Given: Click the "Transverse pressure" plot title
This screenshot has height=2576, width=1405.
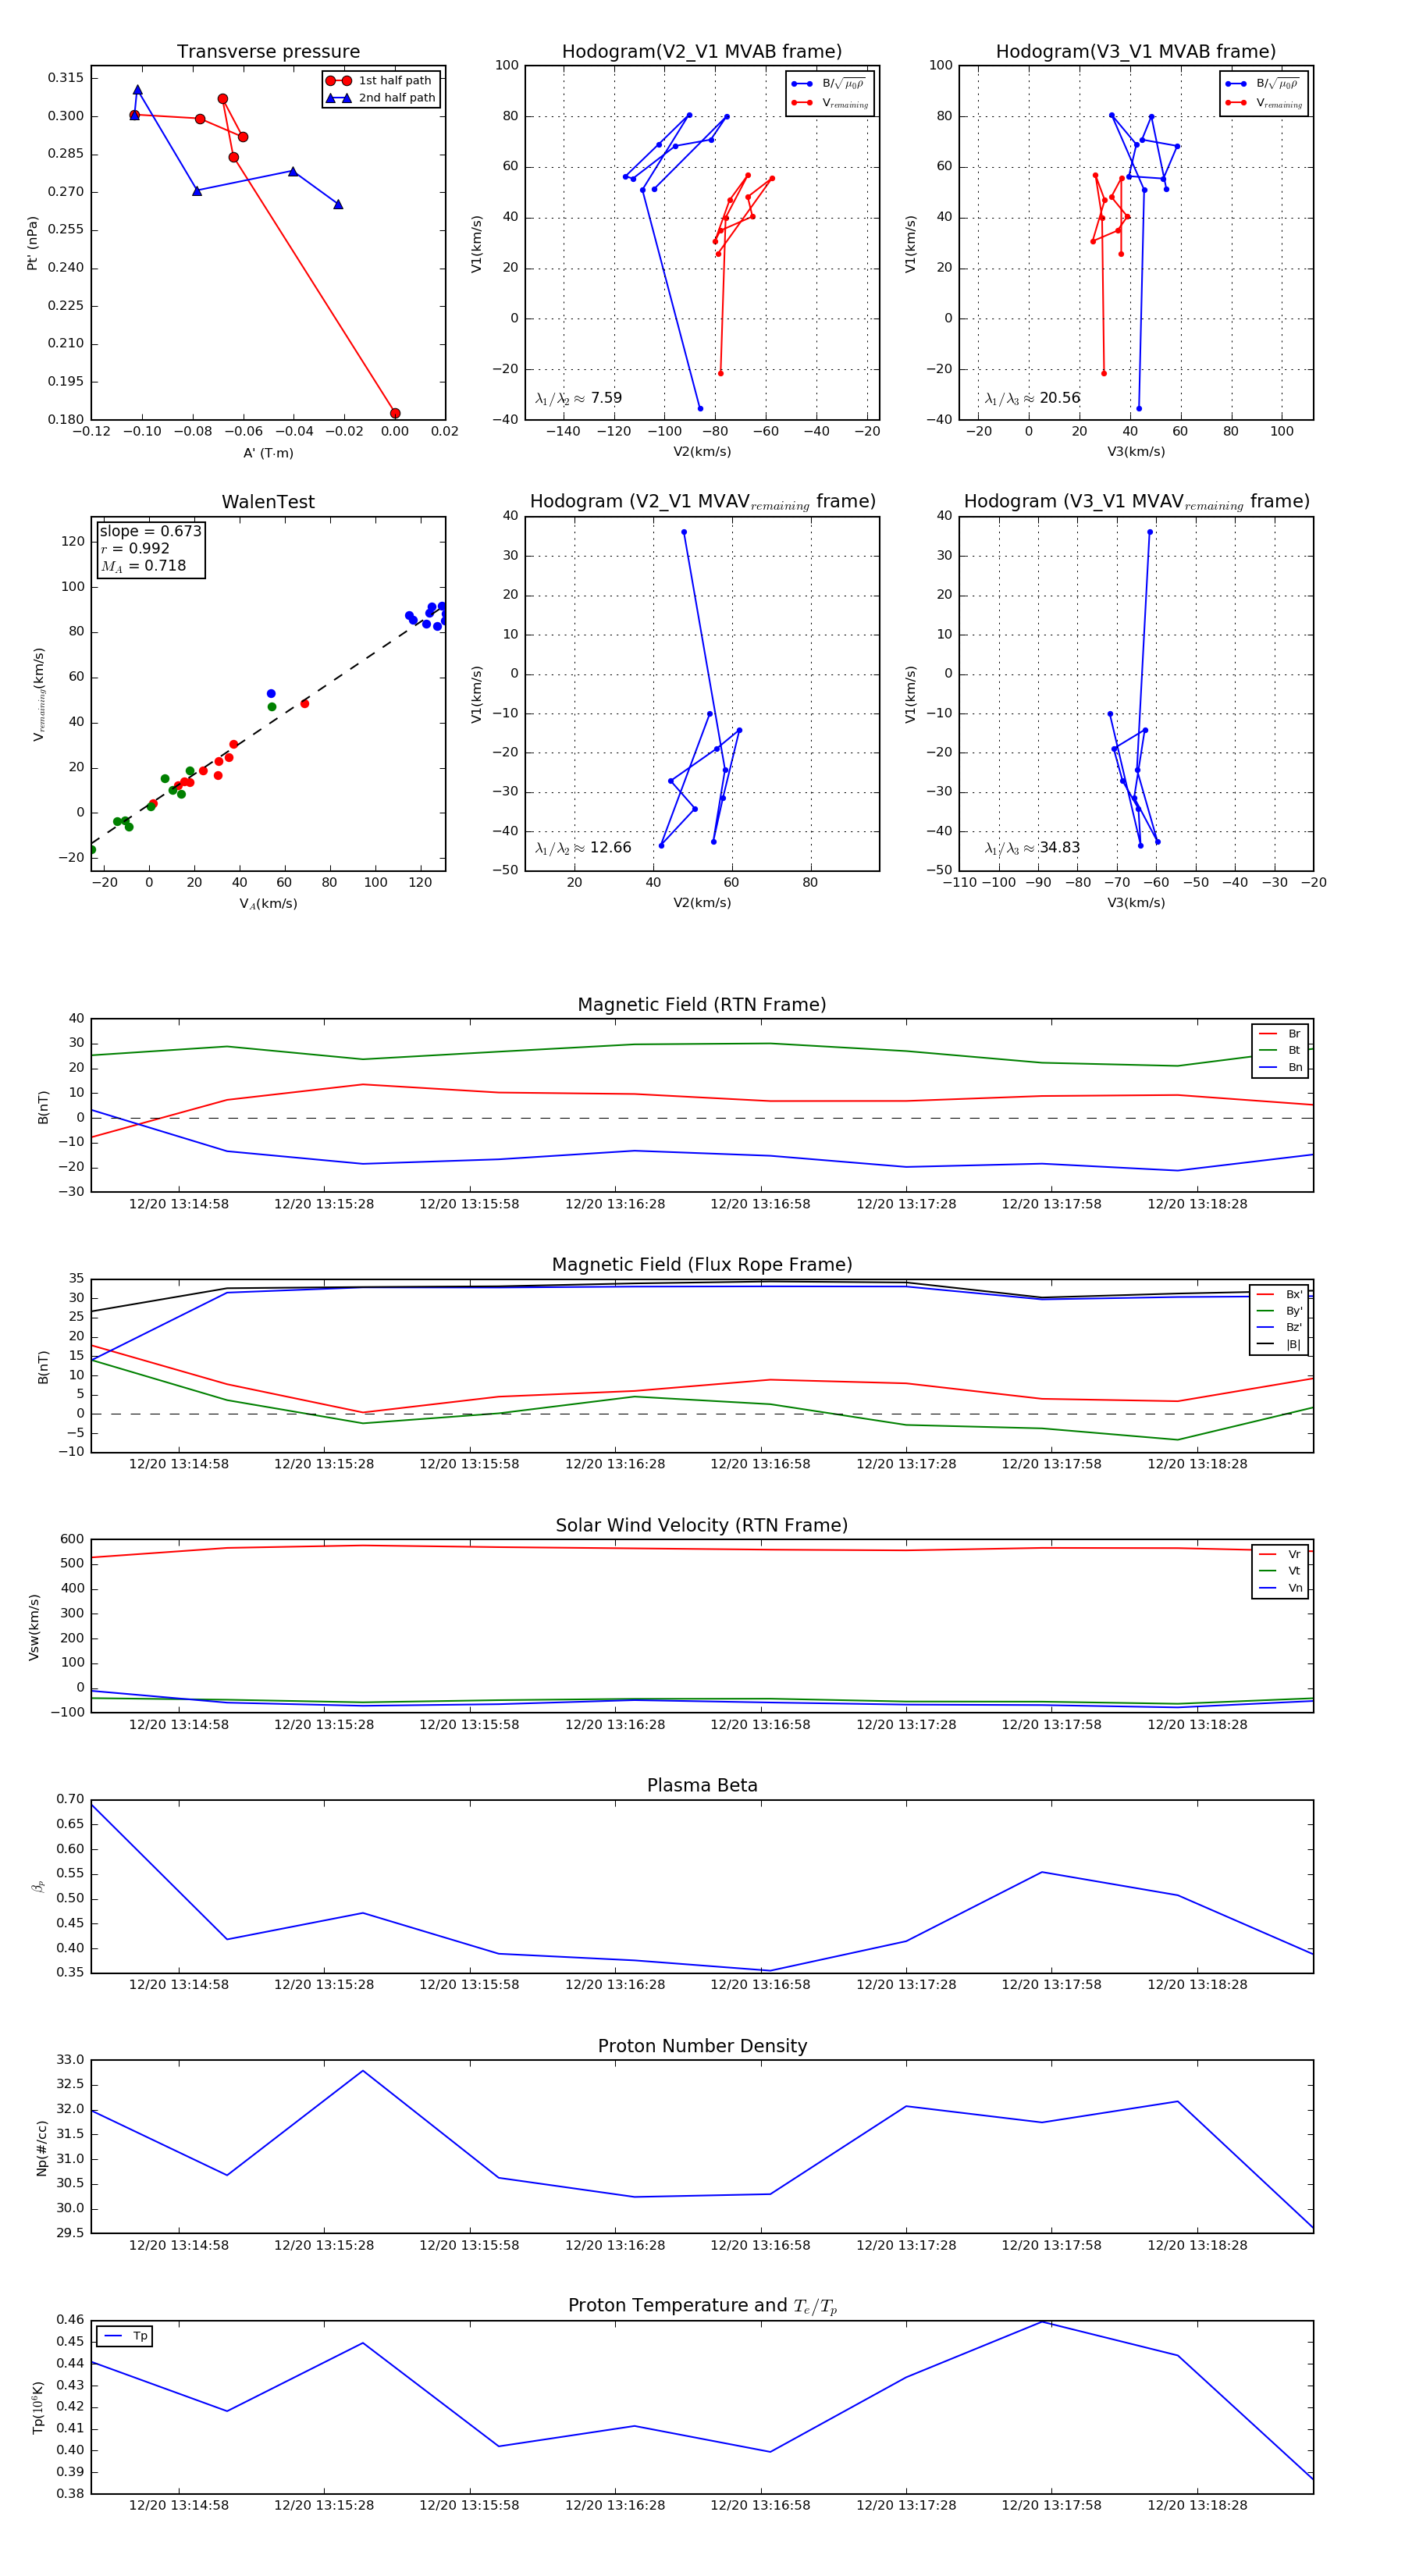Looking at the screenshot, I should [268, 52].
